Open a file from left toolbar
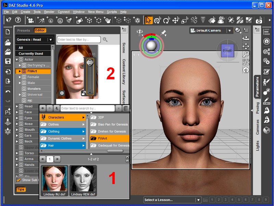This screenshot has width=274, height=206. [x=8, y=42]
